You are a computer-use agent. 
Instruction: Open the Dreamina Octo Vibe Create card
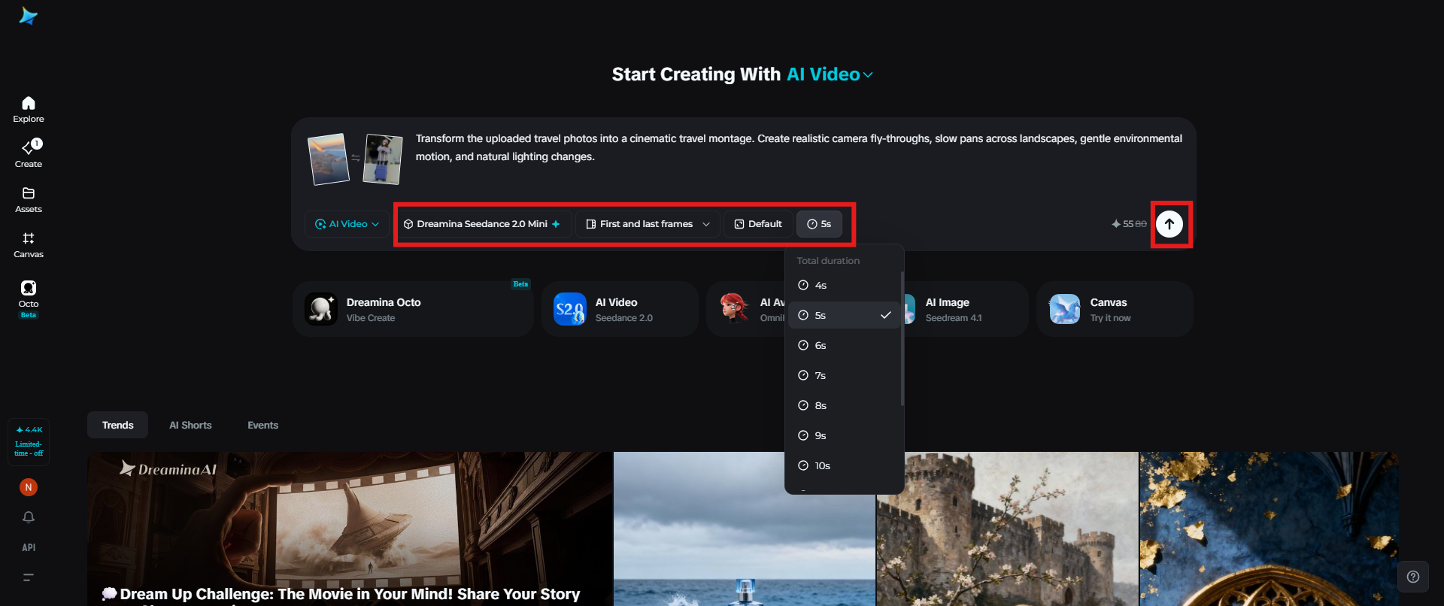413,309
